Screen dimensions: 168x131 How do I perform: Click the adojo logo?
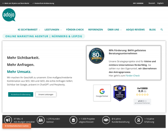9,15
